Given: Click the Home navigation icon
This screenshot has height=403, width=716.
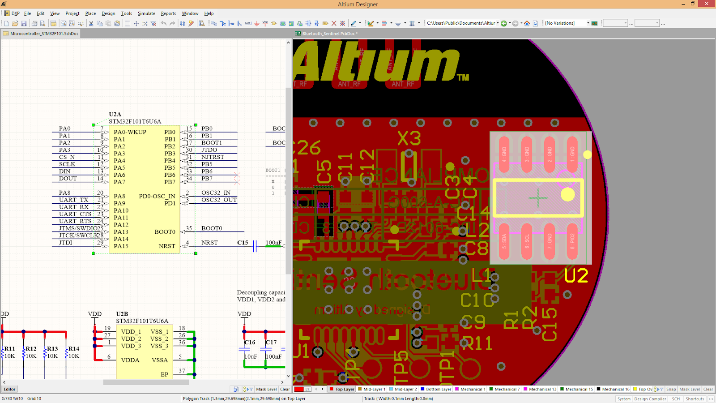Looking at the screenshot, I should pos(527,23).
